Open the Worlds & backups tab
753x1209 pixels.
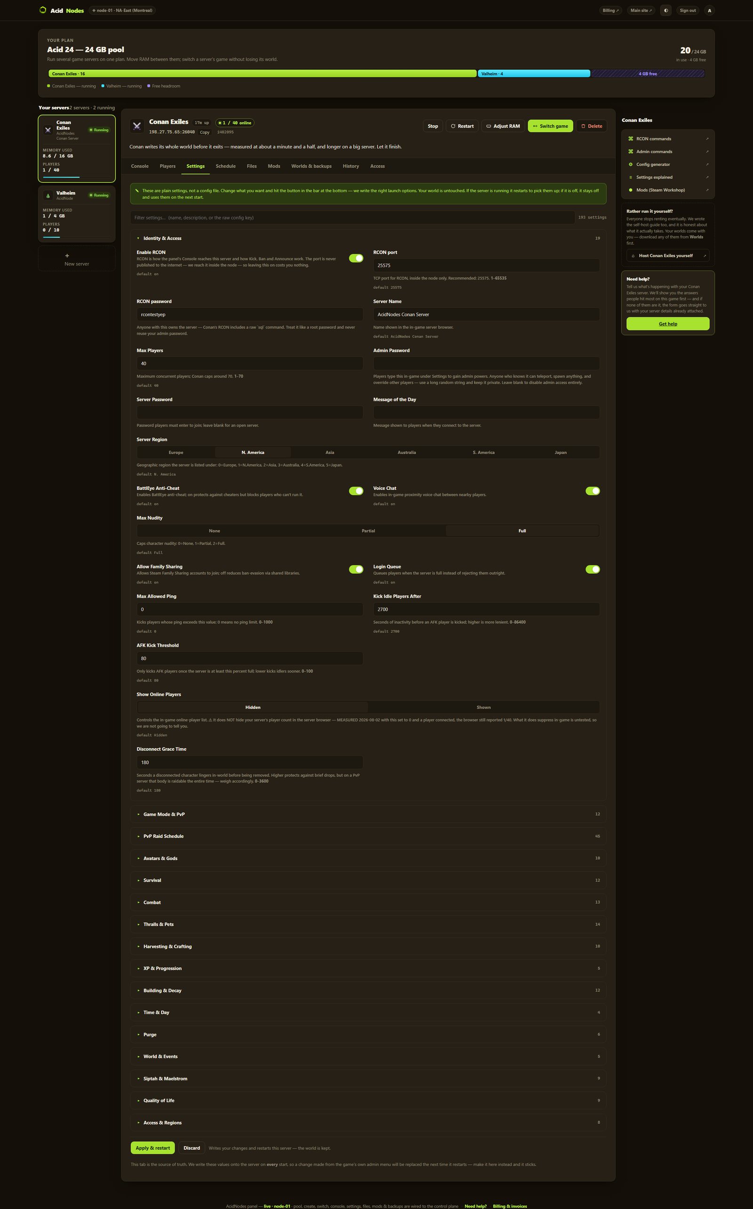tap(311, 166)
